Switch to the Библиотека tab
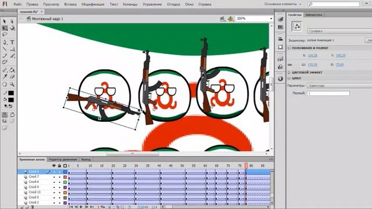 314,15
